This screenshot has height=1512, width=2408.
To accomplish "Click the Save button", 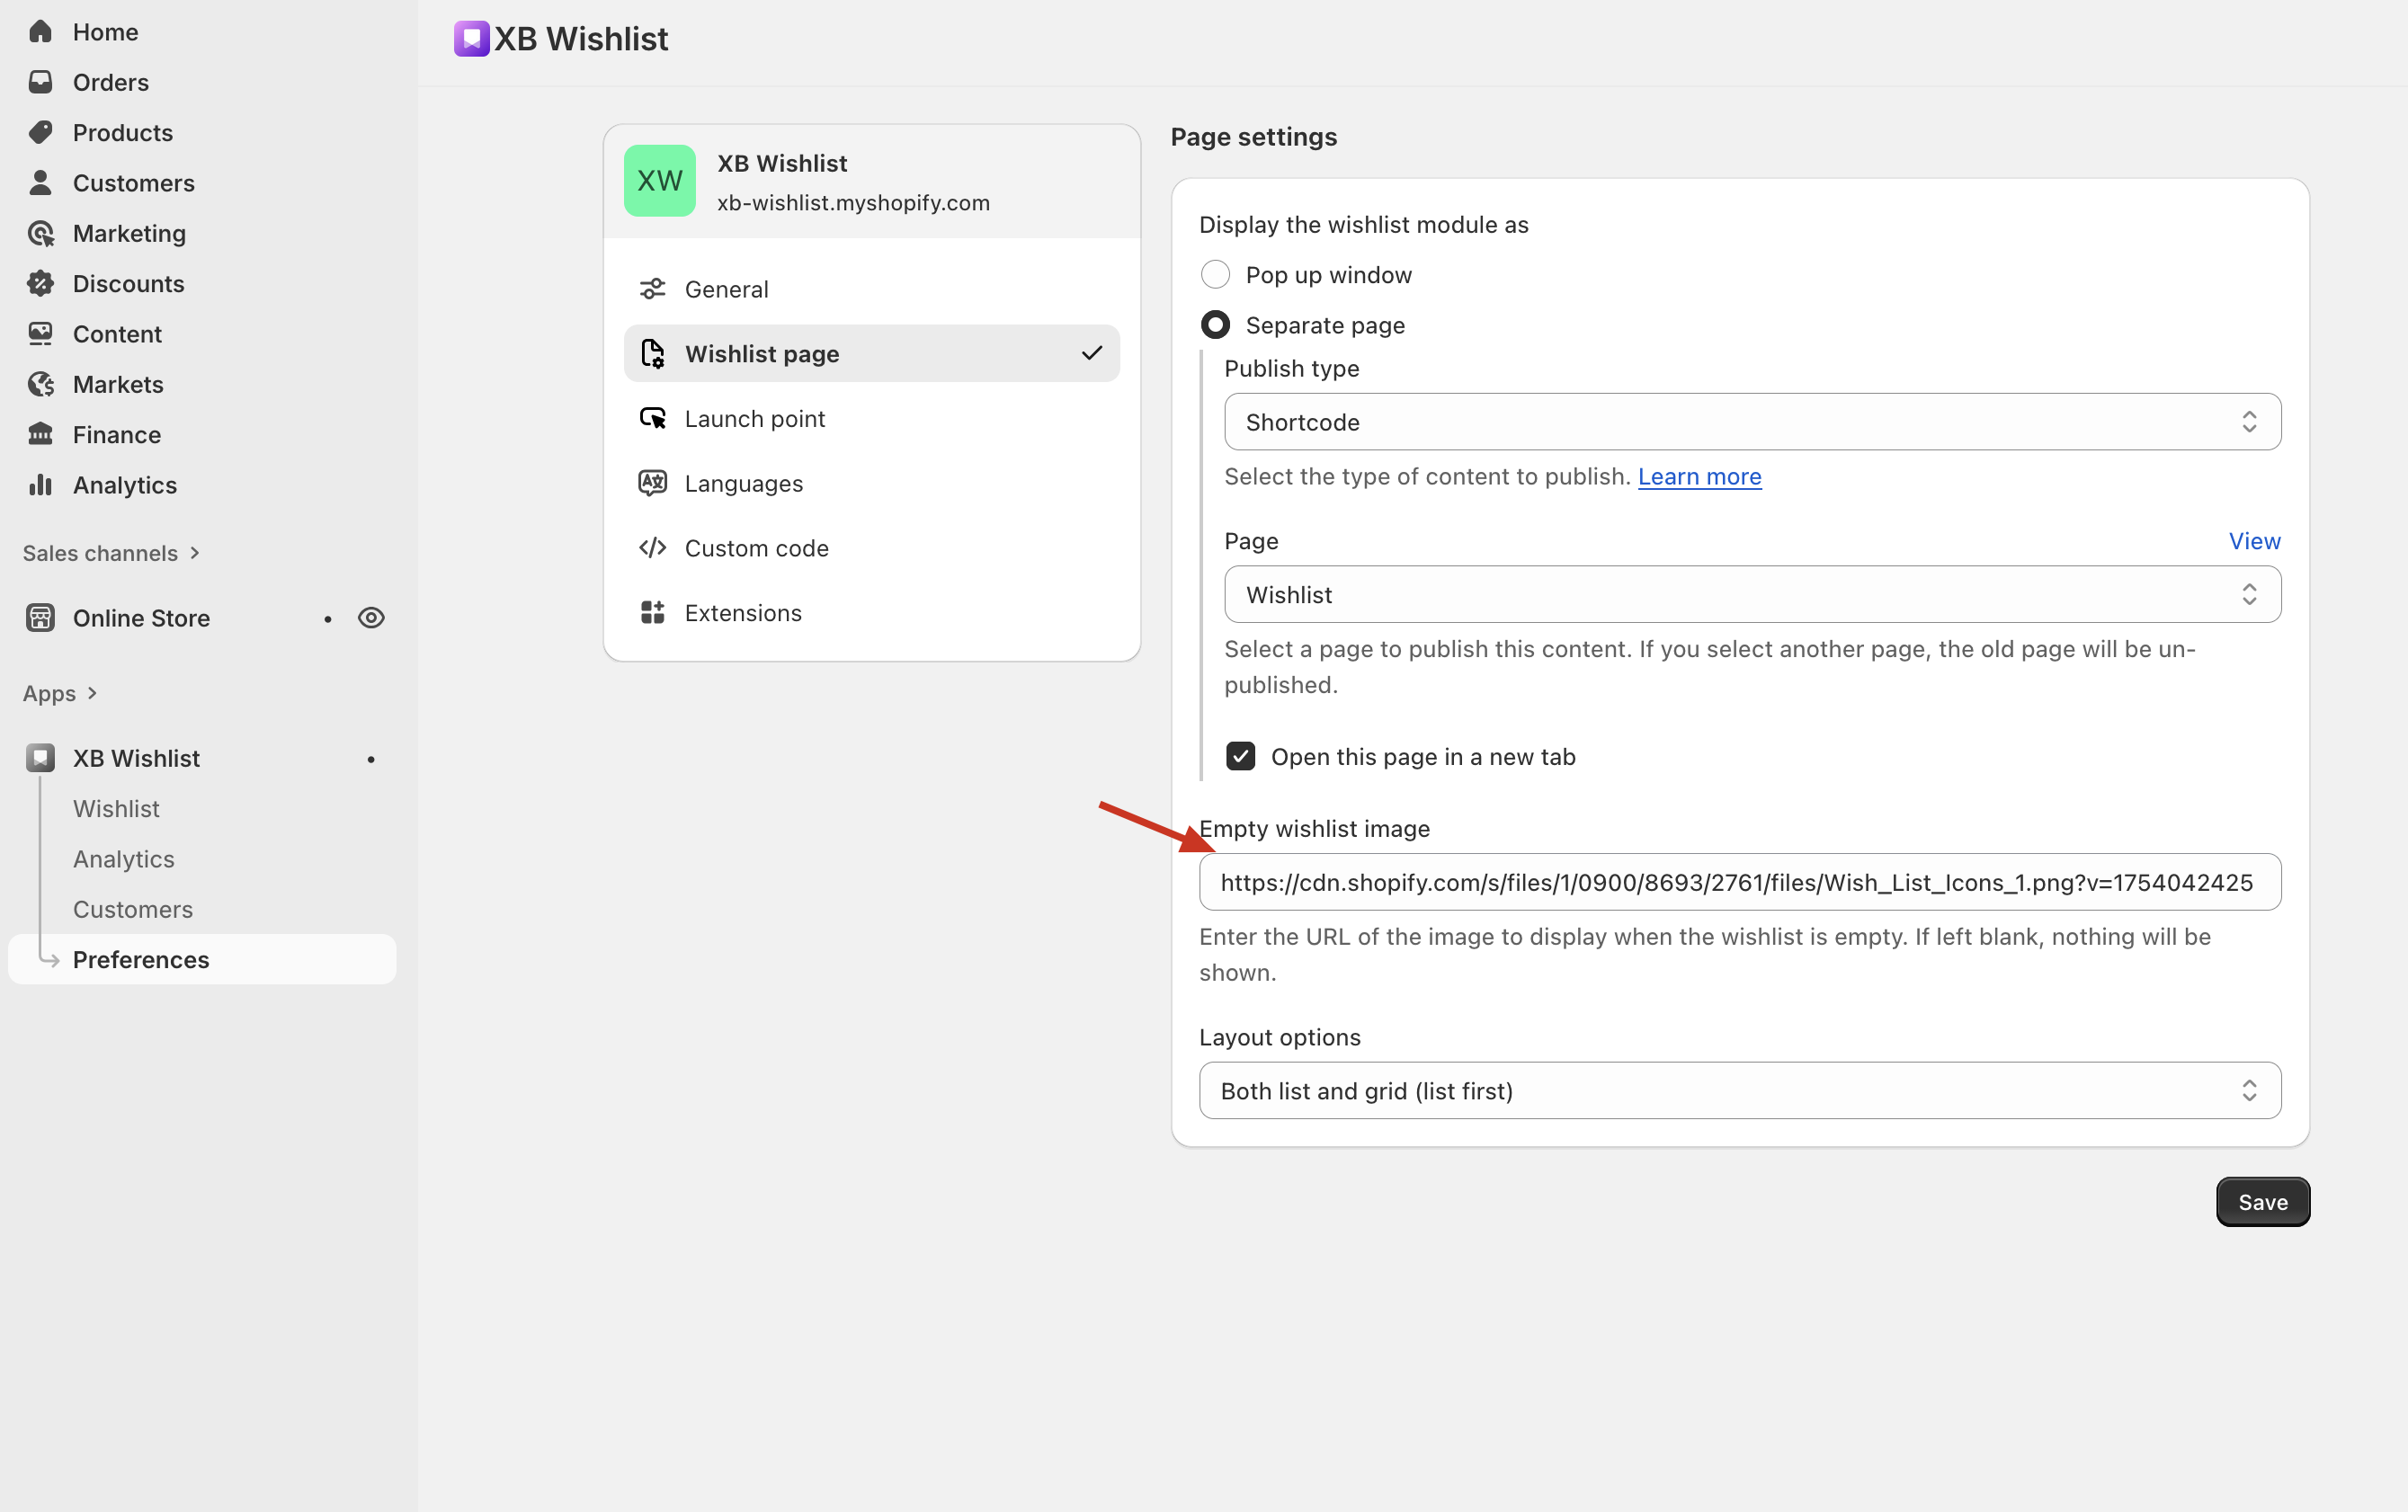I will [x=2262, y=1202].
